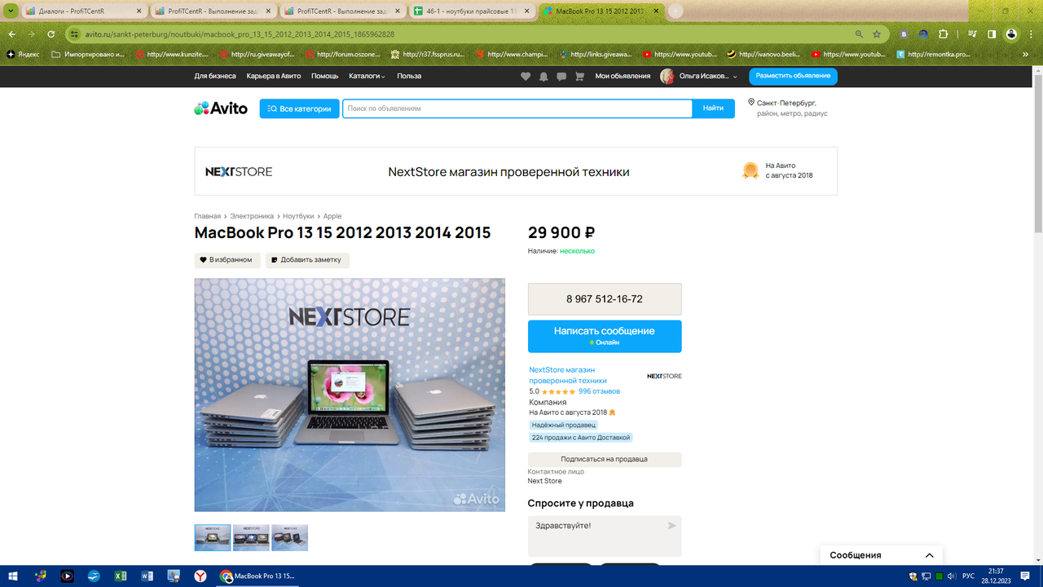Open Yandex browser from taskbar

200,576
